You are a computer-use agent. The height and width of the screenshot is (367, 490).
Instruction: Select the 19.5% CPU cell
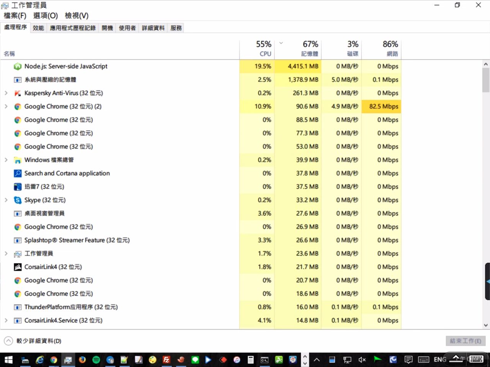click(256, 67)
